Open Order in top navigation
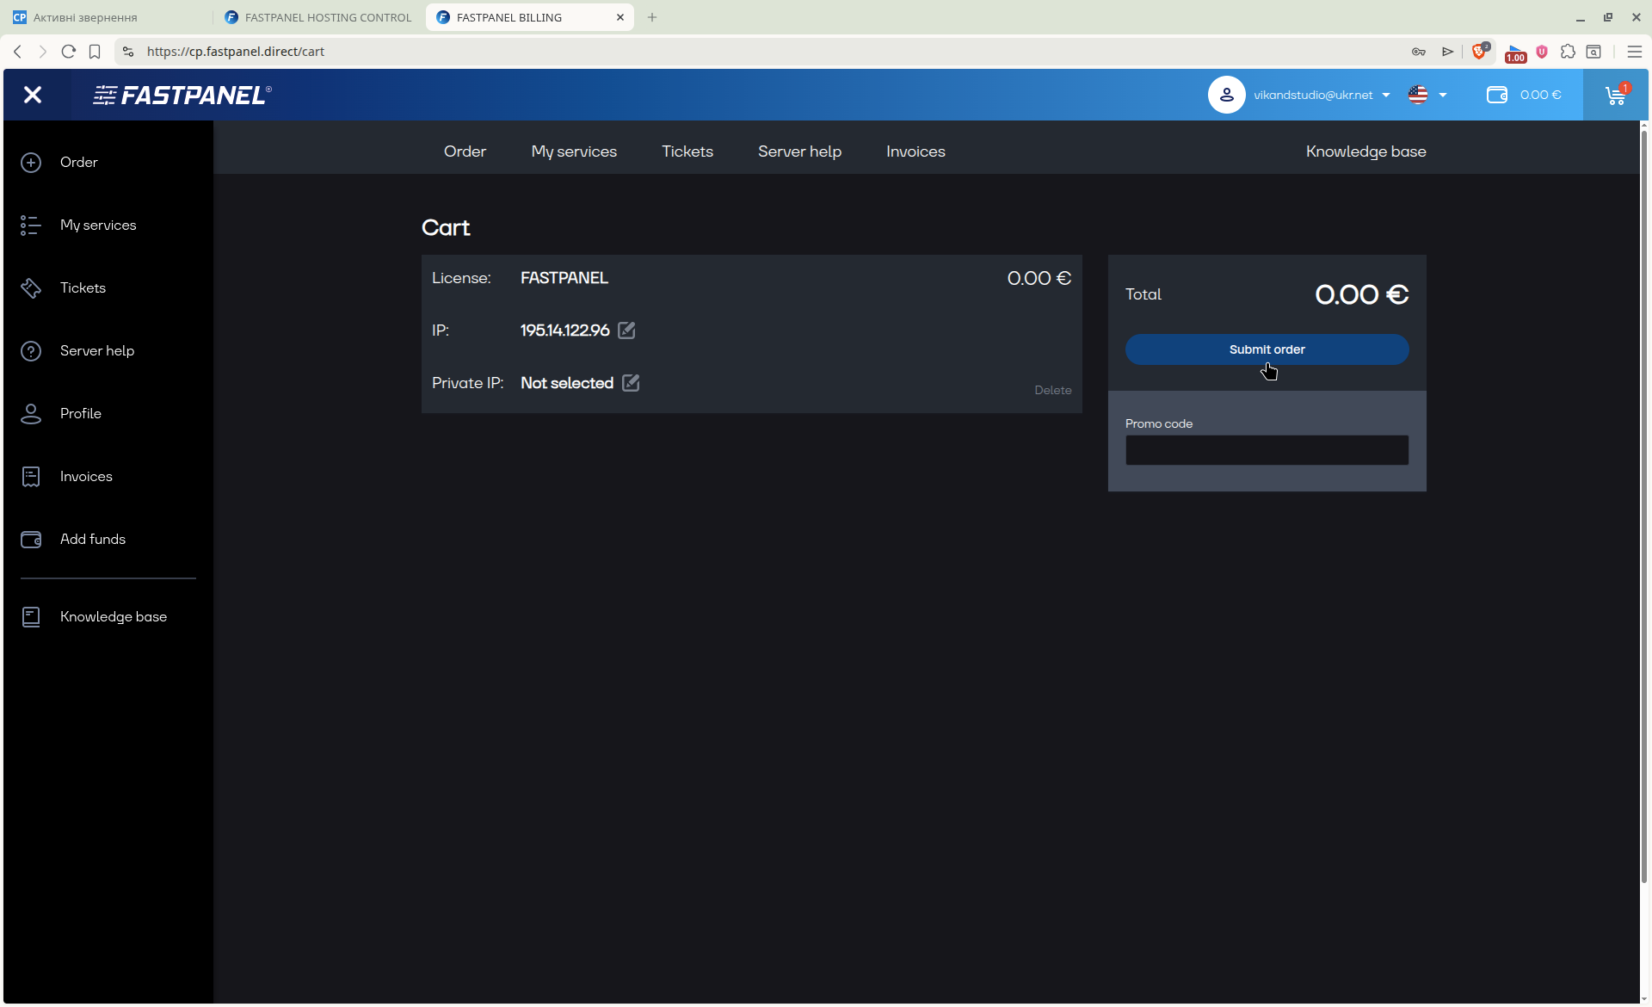The width and height of the screenshot is (1652, 1007). [x=465, y=151]
